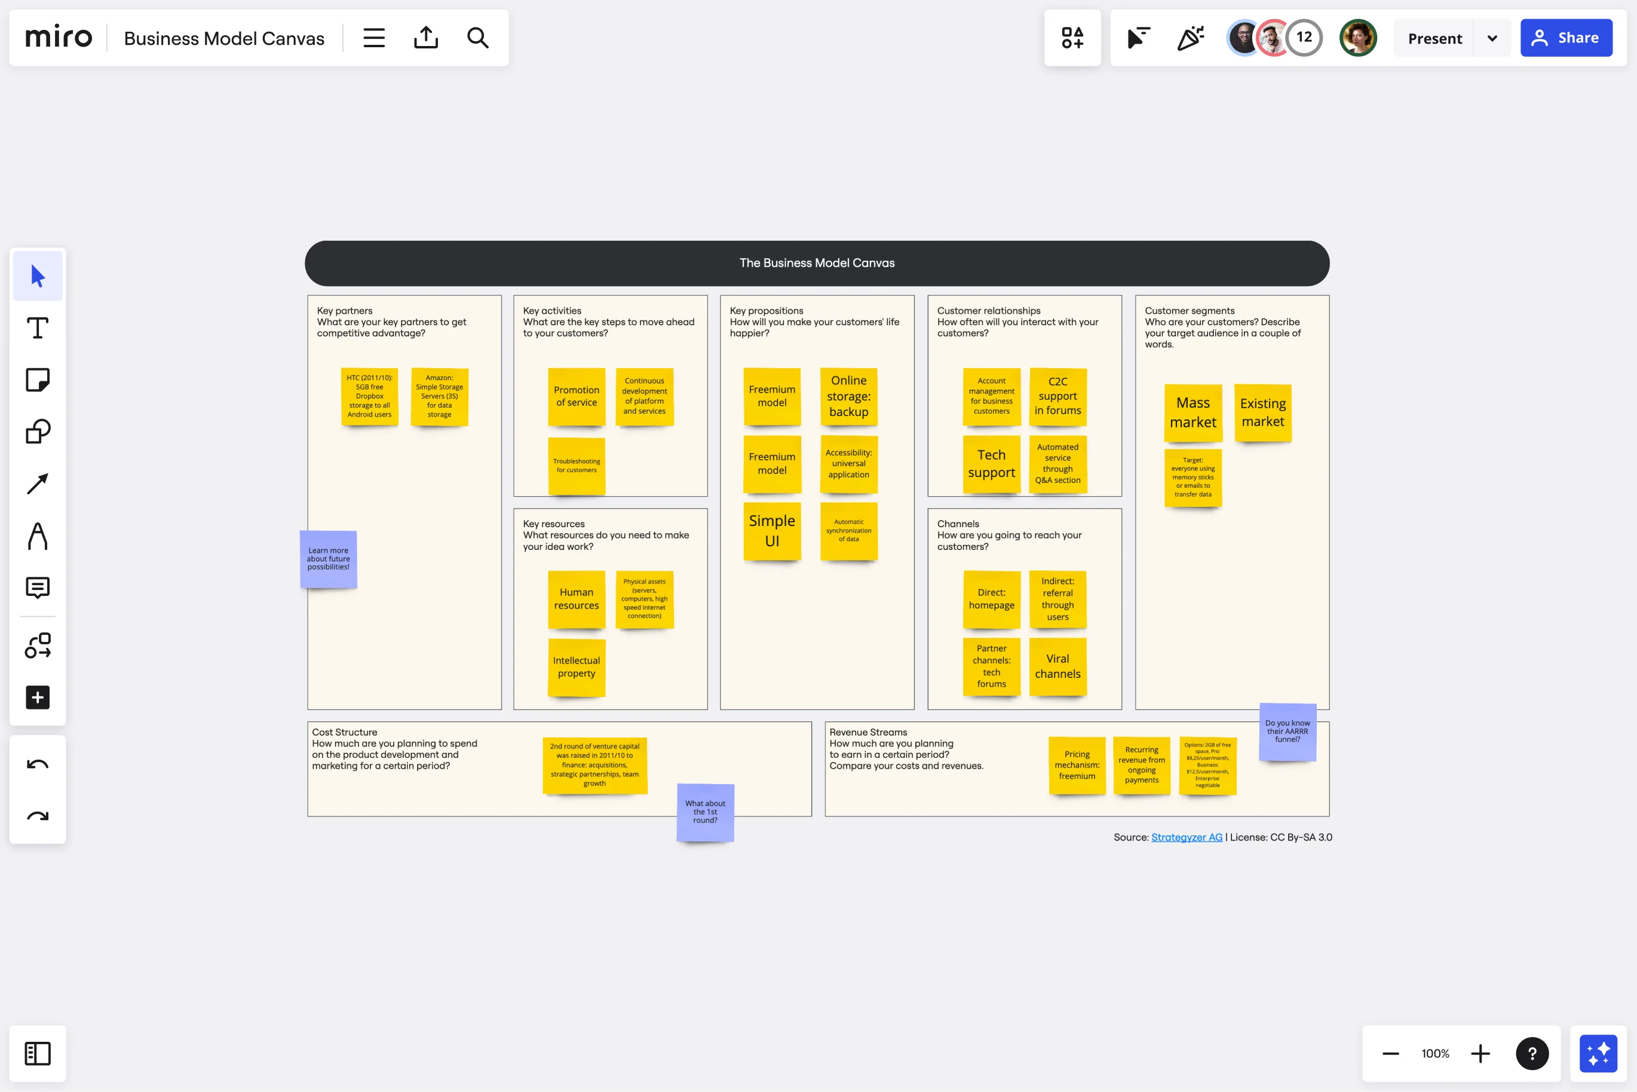The height and width of the screenshot is (1092, 1637).
Task: Start presentation with Present button
Action: (1434, 38)
